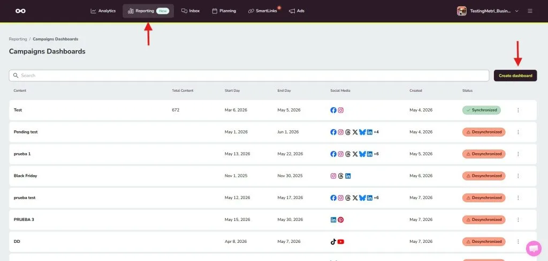Screen dimensions: 548x261
Task: Open three-dot menu for Pending test row
Action: [x=518, y=132]
